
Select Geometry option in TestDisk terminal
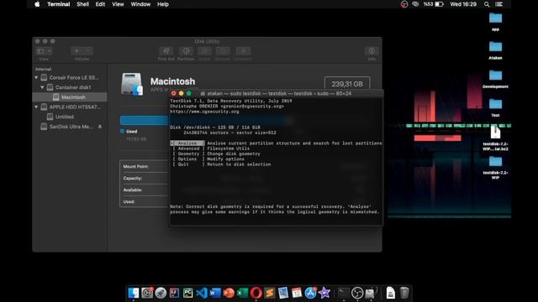tap(188, 154)
